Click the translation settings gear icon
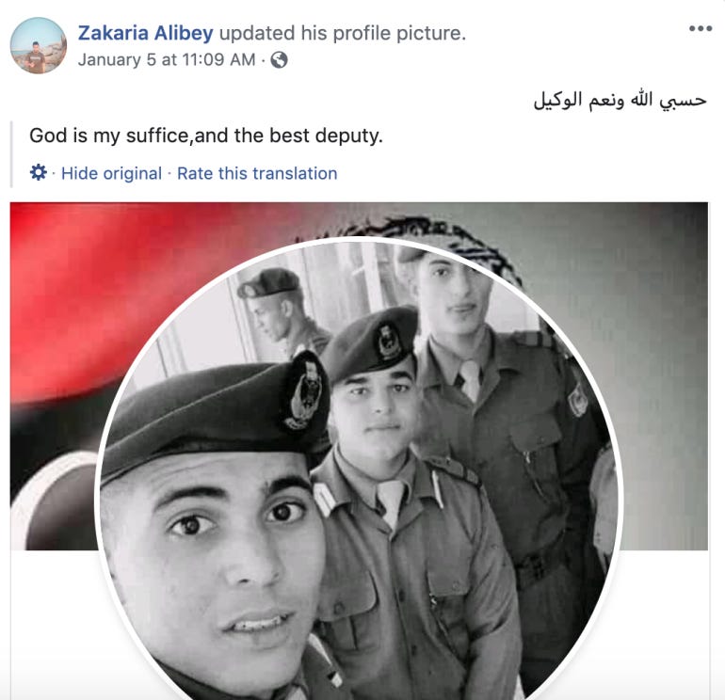The image size is (725, 700). coord(39,172)
